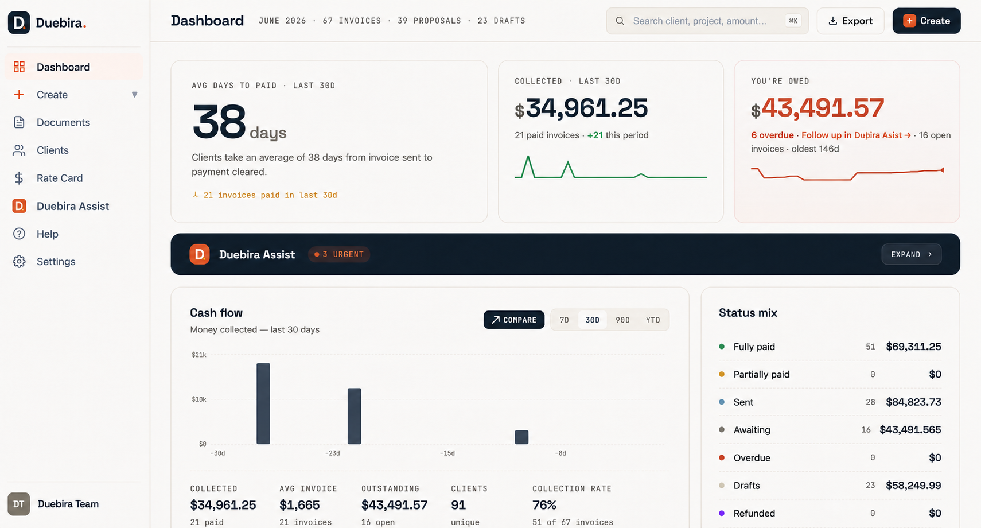Click the DT avatar at sidebar bottom
The image size is (981, 528).
click(19, 504)
